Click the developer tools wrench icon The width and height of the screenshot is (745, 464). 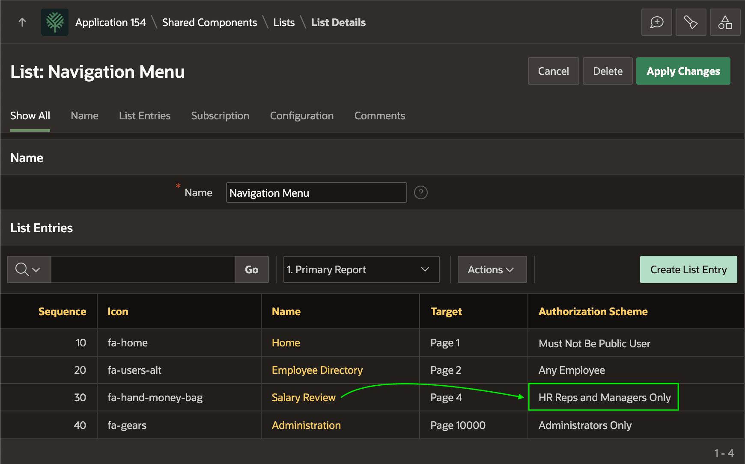[691, 22]
